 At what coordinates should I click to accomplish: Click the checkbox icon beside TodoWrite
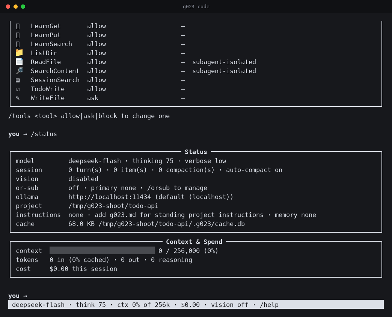coord(18,89)
